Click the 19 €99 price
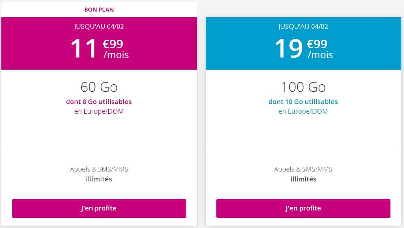This screenshot has width=404, height=228. click(303, 49)
